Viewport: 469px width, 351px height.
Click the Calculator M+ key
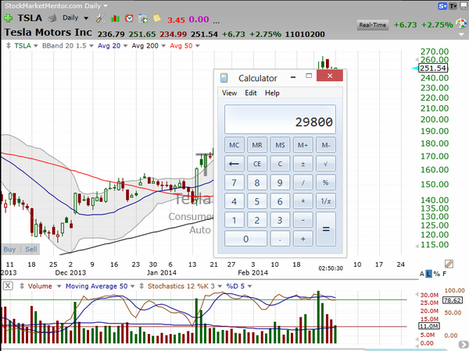coord(303,145)
